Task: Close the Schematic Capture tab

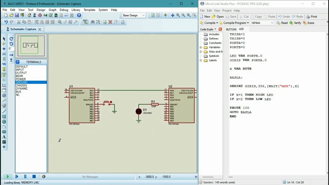Action: (40, 29)
